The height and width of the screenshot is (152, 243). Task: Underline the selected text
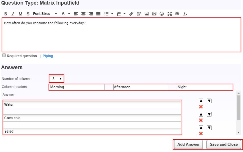click(x=20, y=14)
